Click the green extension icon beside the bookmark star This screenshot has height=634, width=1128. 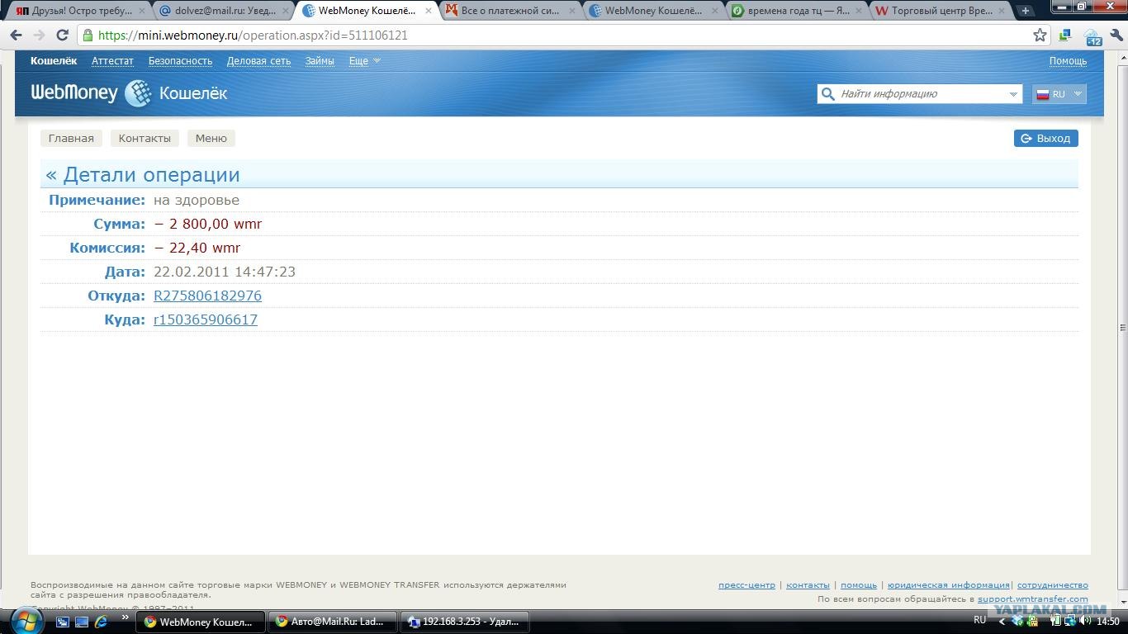1065,35
